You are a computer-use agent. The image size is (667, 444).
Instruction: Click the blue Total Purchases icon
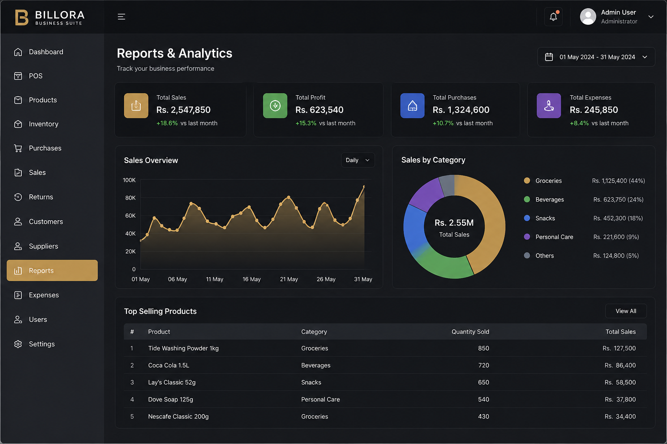pos(413,106)
